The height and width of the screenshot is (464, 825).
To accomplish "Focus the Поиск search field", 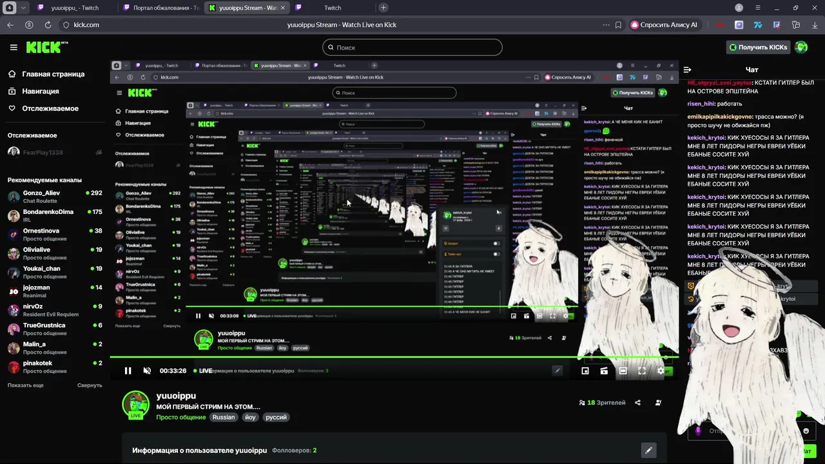I will click(x=412, y=47).
